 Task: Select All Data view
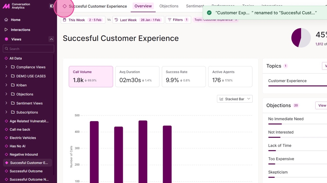tap(15, 58)
